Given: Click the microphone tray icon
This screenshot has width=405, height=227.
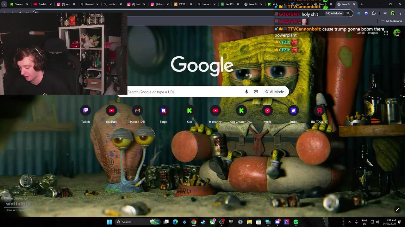Looking at the screenshot, I should (x=357, y=222).
